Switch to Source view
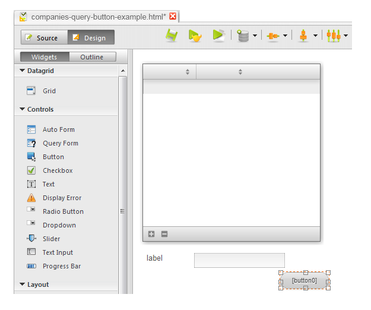Screen dimensions: 371x310 click(x=44, y=37)
